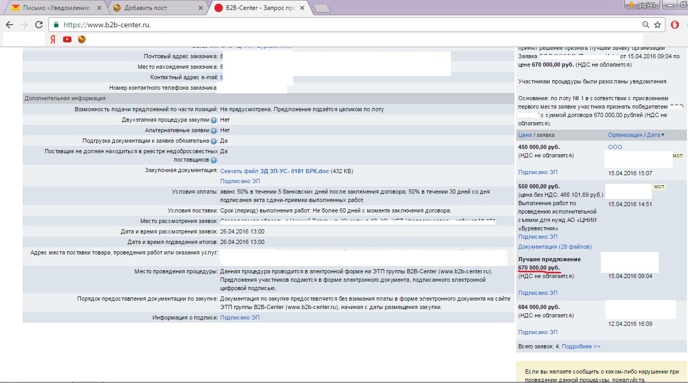This screenshot has width=688, height=383.
Task: Reload the page with the refresh icon
Action: point(38,25)
